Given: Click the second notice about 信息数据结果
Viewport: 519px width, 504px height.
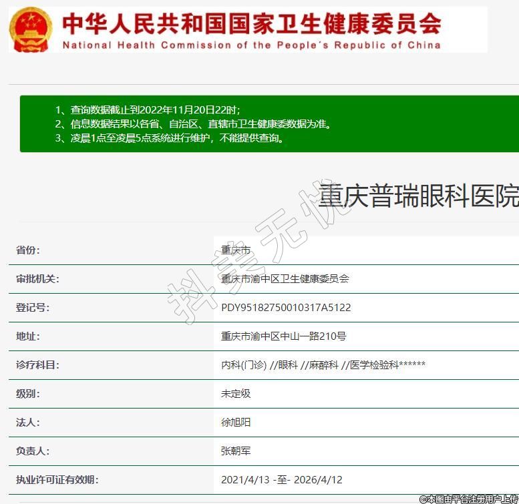Looking at the screenshot, I should click(x=192, y=124).
